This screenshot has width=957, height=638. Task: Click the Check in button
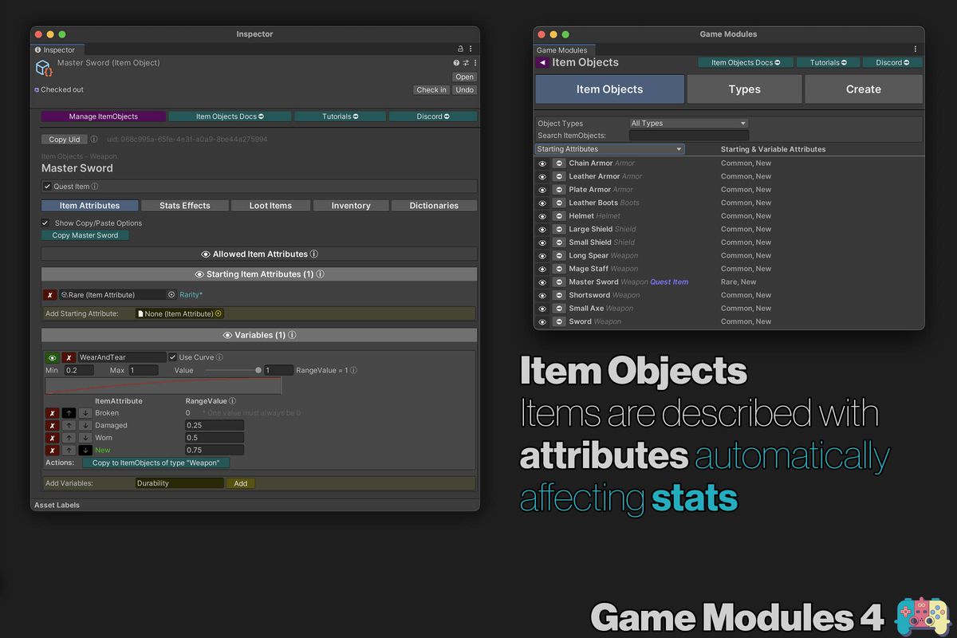[431, 90]
